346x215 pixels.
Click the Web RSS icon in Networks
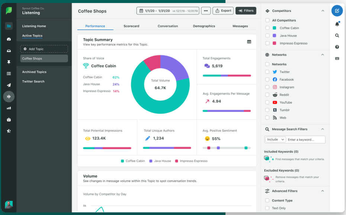tap(275, 118)
